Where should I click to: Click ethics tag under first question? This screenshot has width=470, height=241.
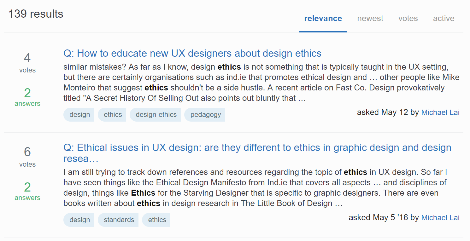[113, 115]
